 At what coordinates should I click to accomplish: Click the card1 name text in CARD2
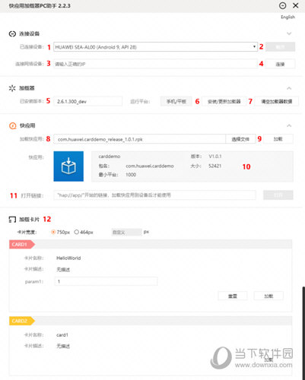[62, 334]
